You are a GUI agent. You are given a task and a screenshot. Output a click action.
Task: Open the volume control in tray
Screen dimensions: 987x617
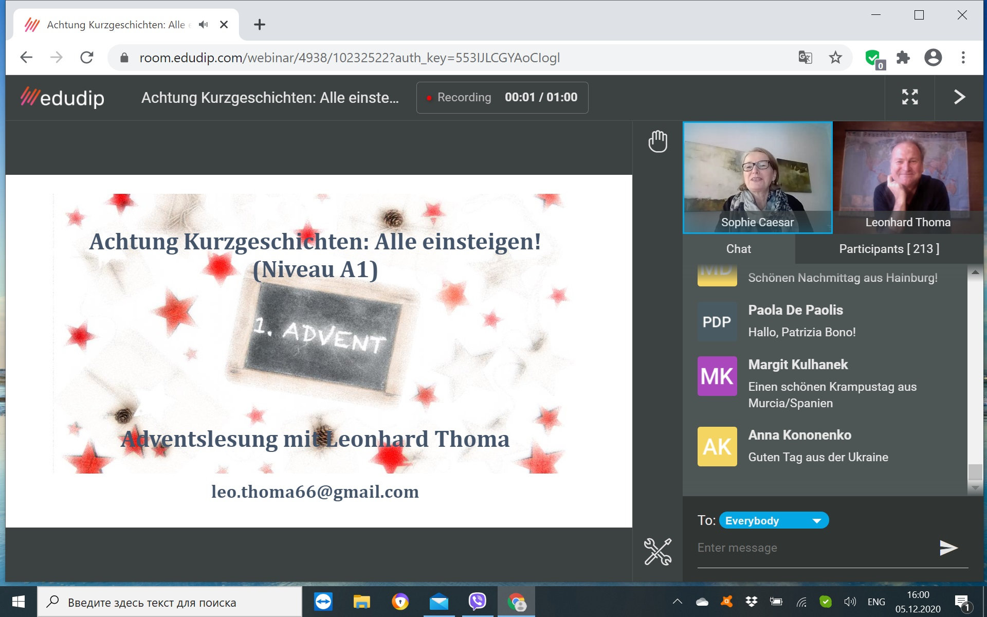click(x=850, y=602)
